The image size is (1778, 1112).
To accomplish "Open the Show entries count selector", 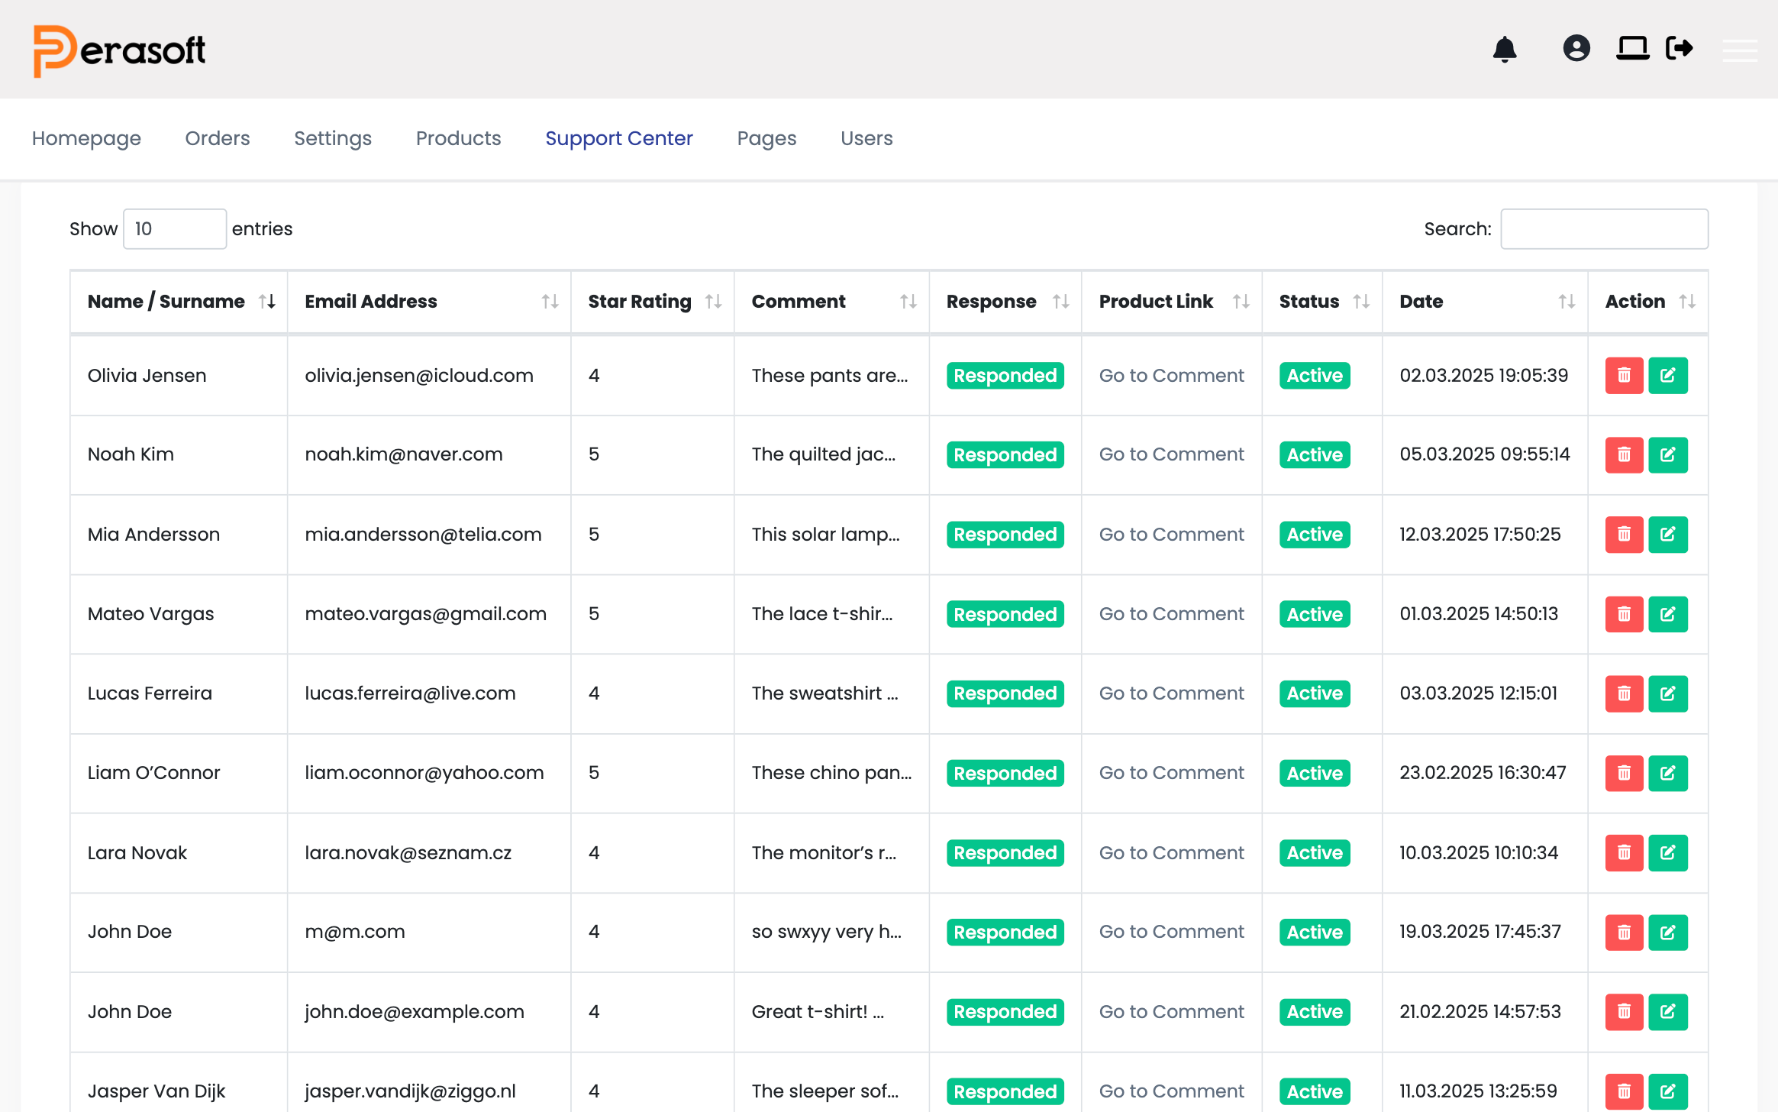I will (x=175, y=229).
